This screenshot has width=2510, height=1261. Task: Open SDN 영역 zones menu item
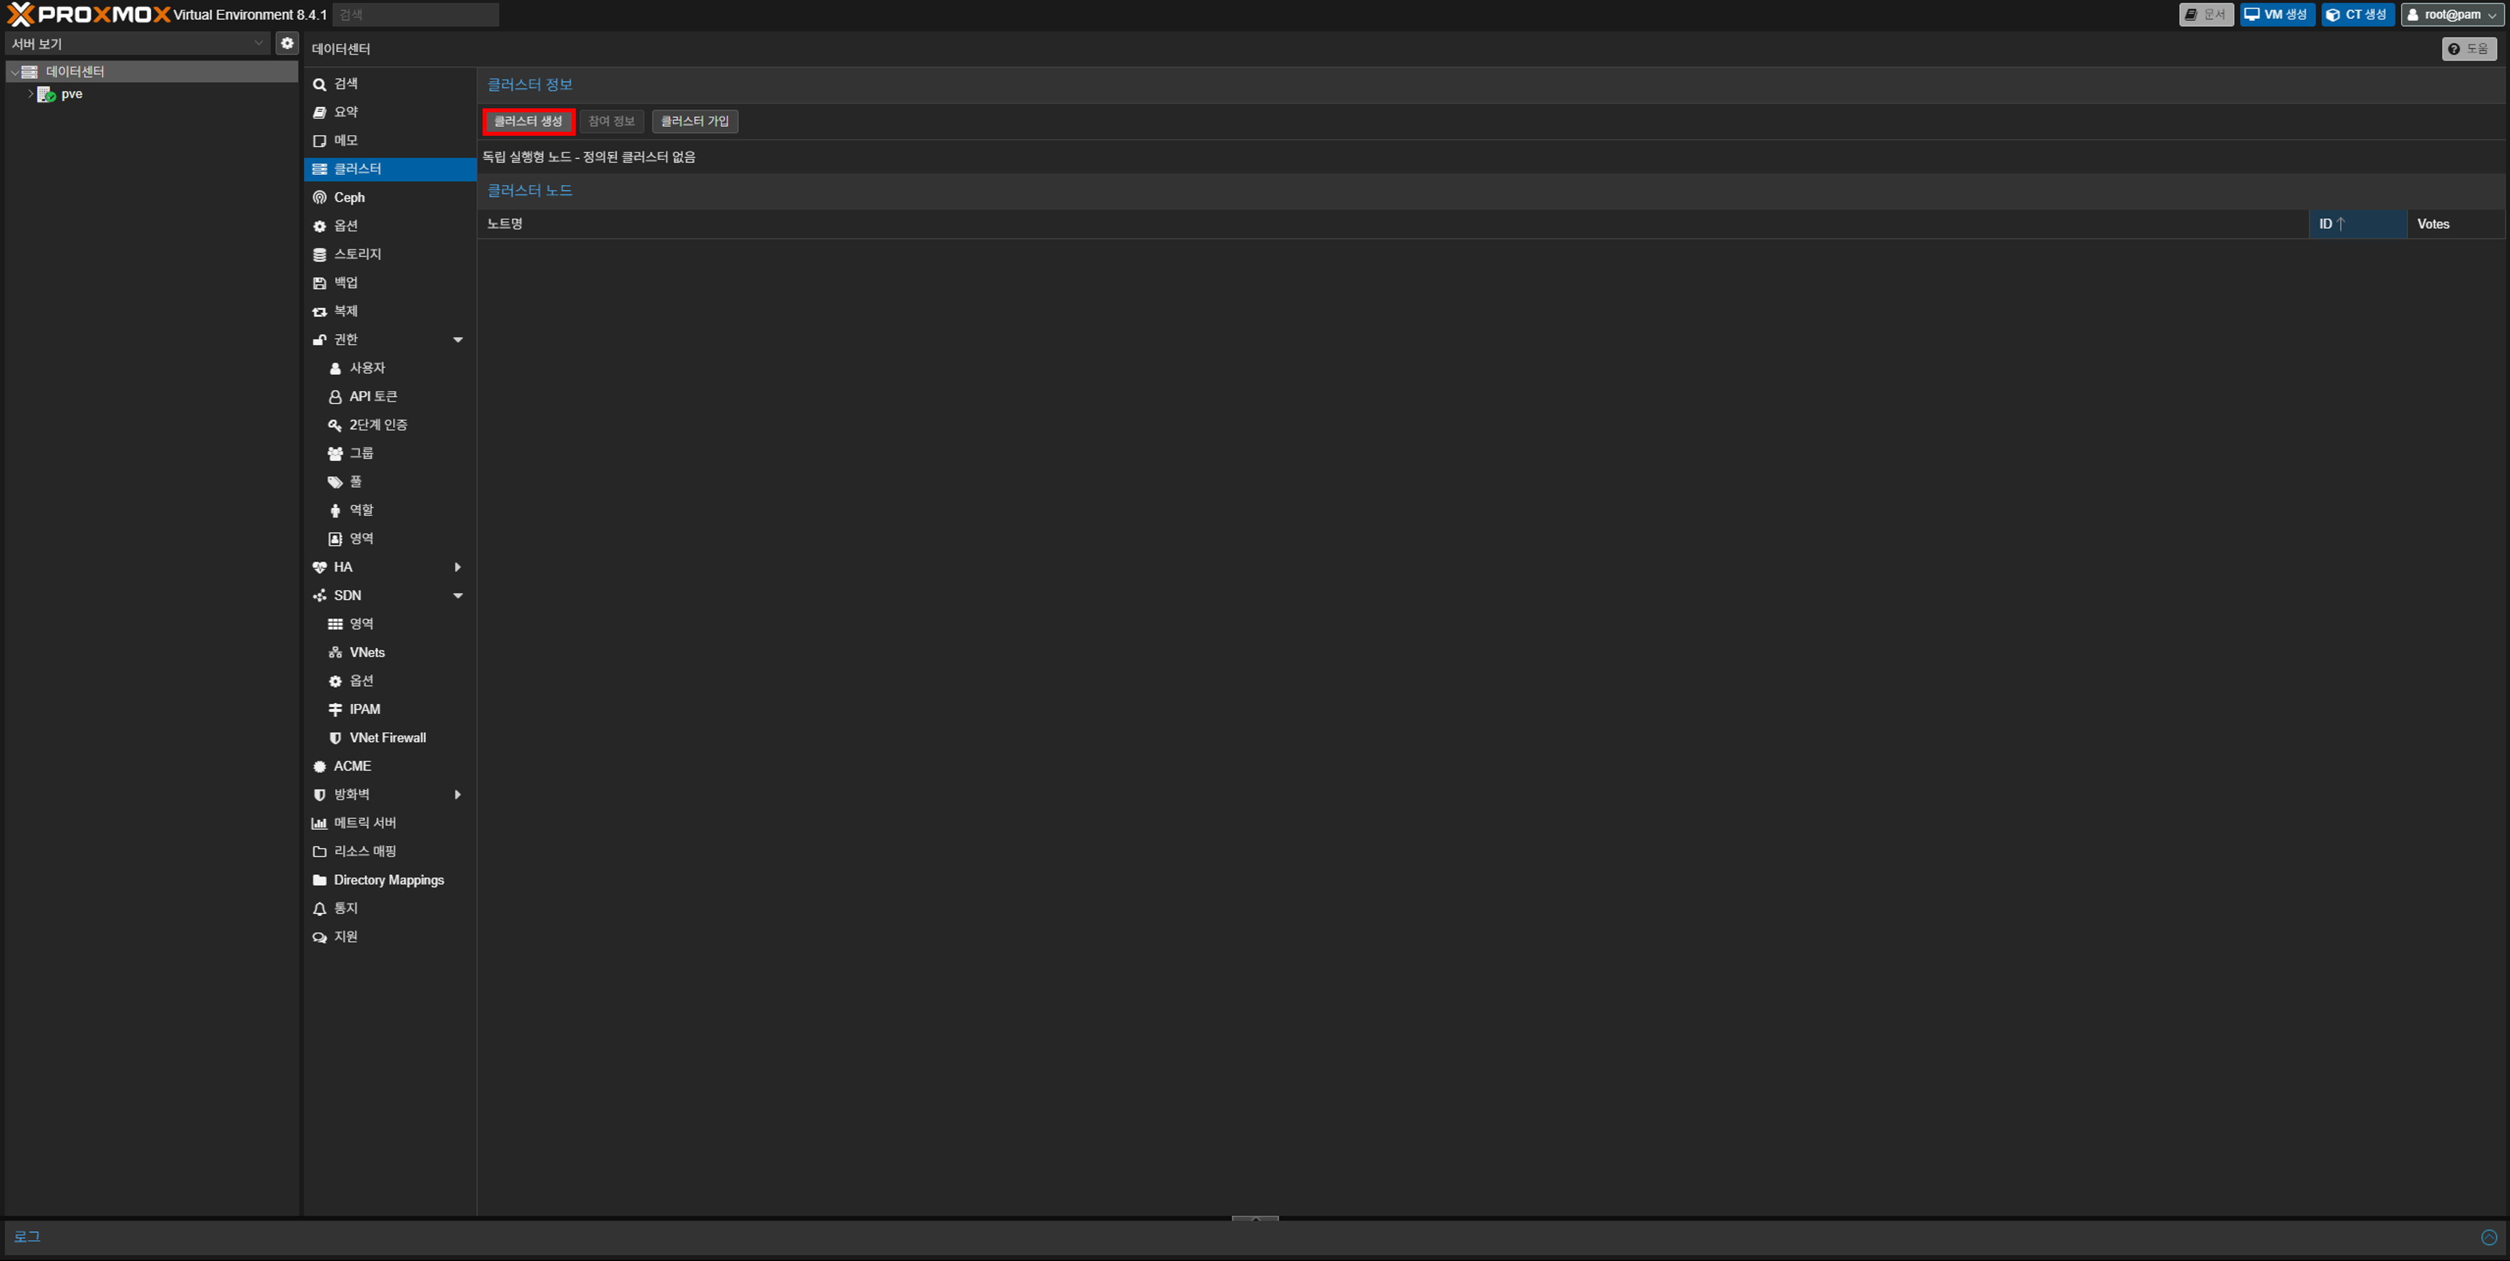click(390, 625)
